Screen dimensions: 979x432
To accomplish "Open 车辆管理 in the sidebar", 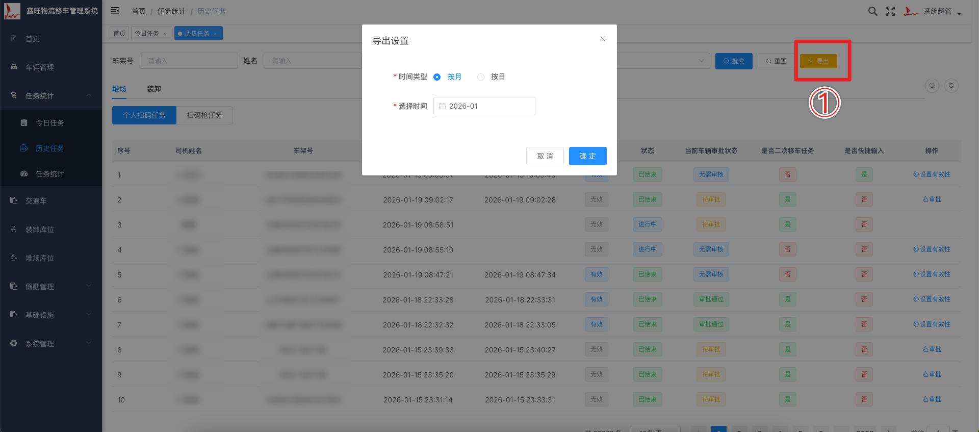I will [x=51, y=67].
